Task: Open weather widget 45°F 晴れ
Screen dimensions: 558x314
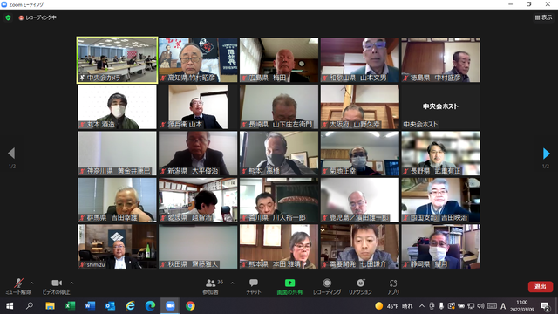Action: [394, 306]
